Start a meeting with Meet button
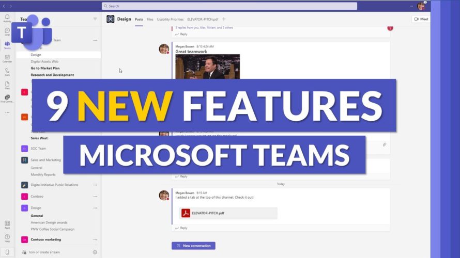The width and height of the screenshot is (460, 258). (x=421, y=19)
